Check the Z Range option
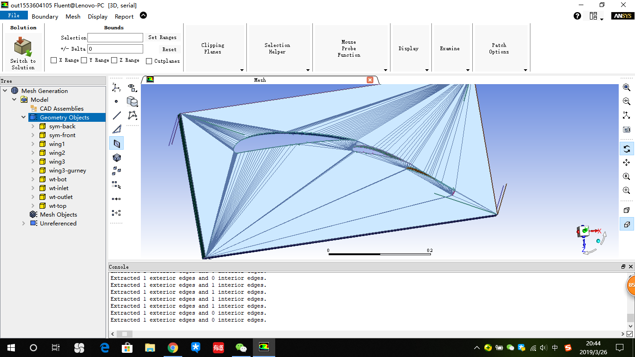This screenshot has width=635, height=357. click(x=114, y=60)
